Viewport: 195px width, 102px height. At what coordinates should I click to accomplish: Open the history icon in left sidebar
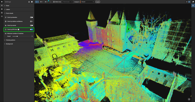pos(2,16)
